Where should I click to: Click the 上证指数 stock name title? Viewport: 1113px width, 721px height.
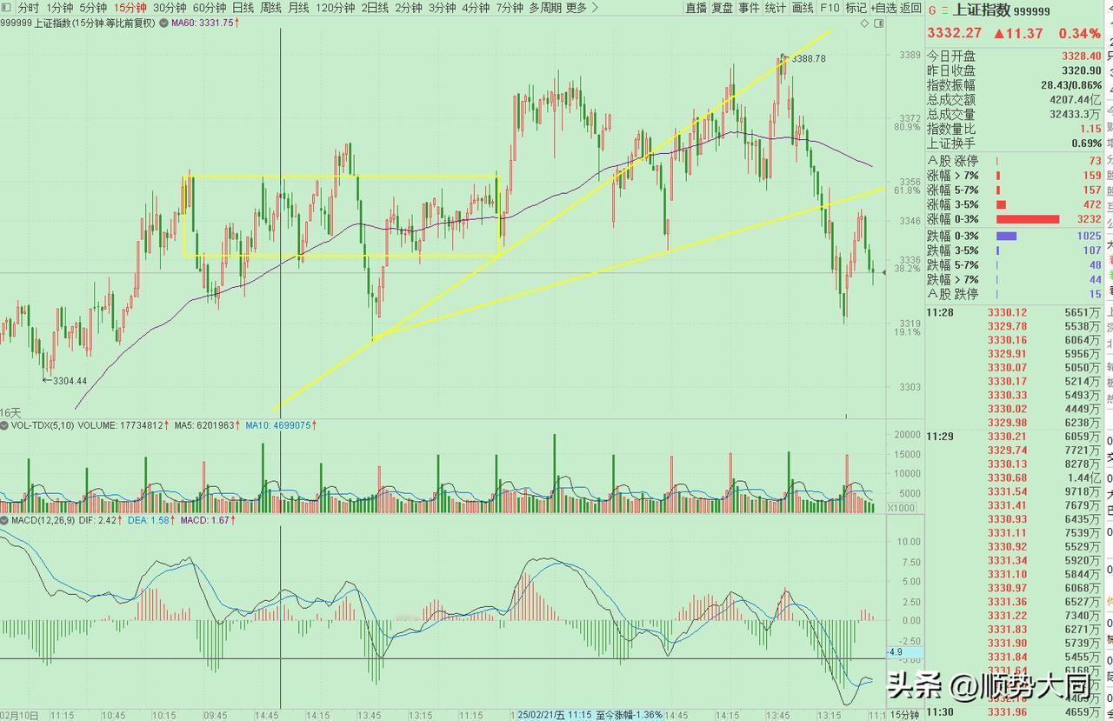pos(982,11)
